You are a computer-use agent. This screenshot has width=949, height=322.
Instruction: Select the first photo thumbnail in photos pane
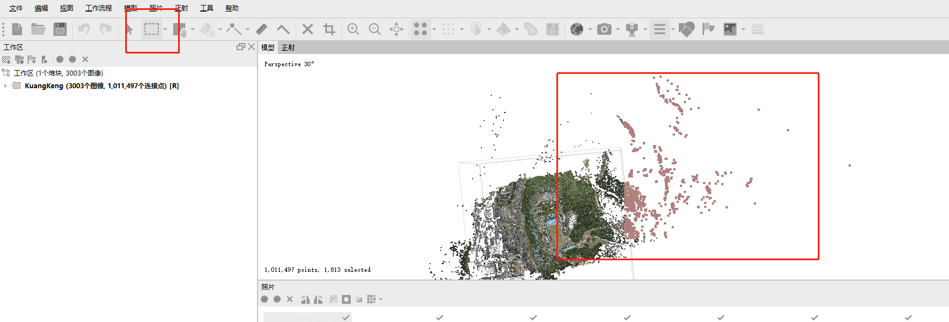(x=307, y=317)
